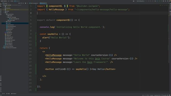This screenshot has height=96, width=171.
Task: Open Project panel gear options
Action: point(26,3)
